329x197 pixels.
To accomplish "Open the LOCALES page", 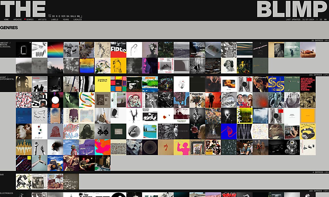I will [77, 20].
